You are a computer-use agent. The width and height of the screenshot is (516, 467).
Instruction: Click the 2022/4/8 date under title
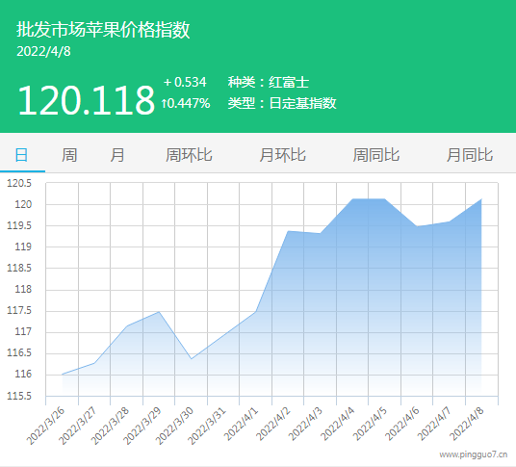pyautogui.click(x=43, y=51)
